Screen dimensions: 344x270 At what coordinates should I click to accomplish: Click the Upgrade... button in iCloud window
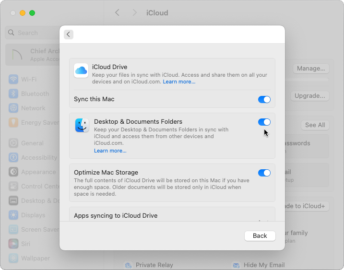coord(309,96)
